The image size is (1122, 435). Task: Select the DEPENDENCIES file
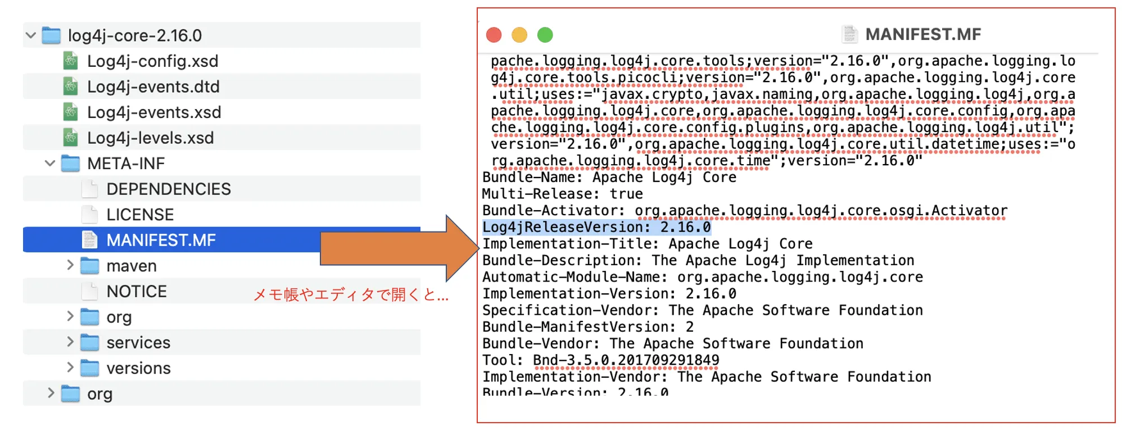point(221,189)
